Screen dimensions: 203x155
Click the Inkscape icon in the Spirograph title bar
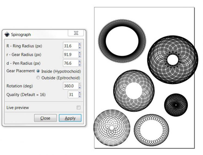pos(7,34)
